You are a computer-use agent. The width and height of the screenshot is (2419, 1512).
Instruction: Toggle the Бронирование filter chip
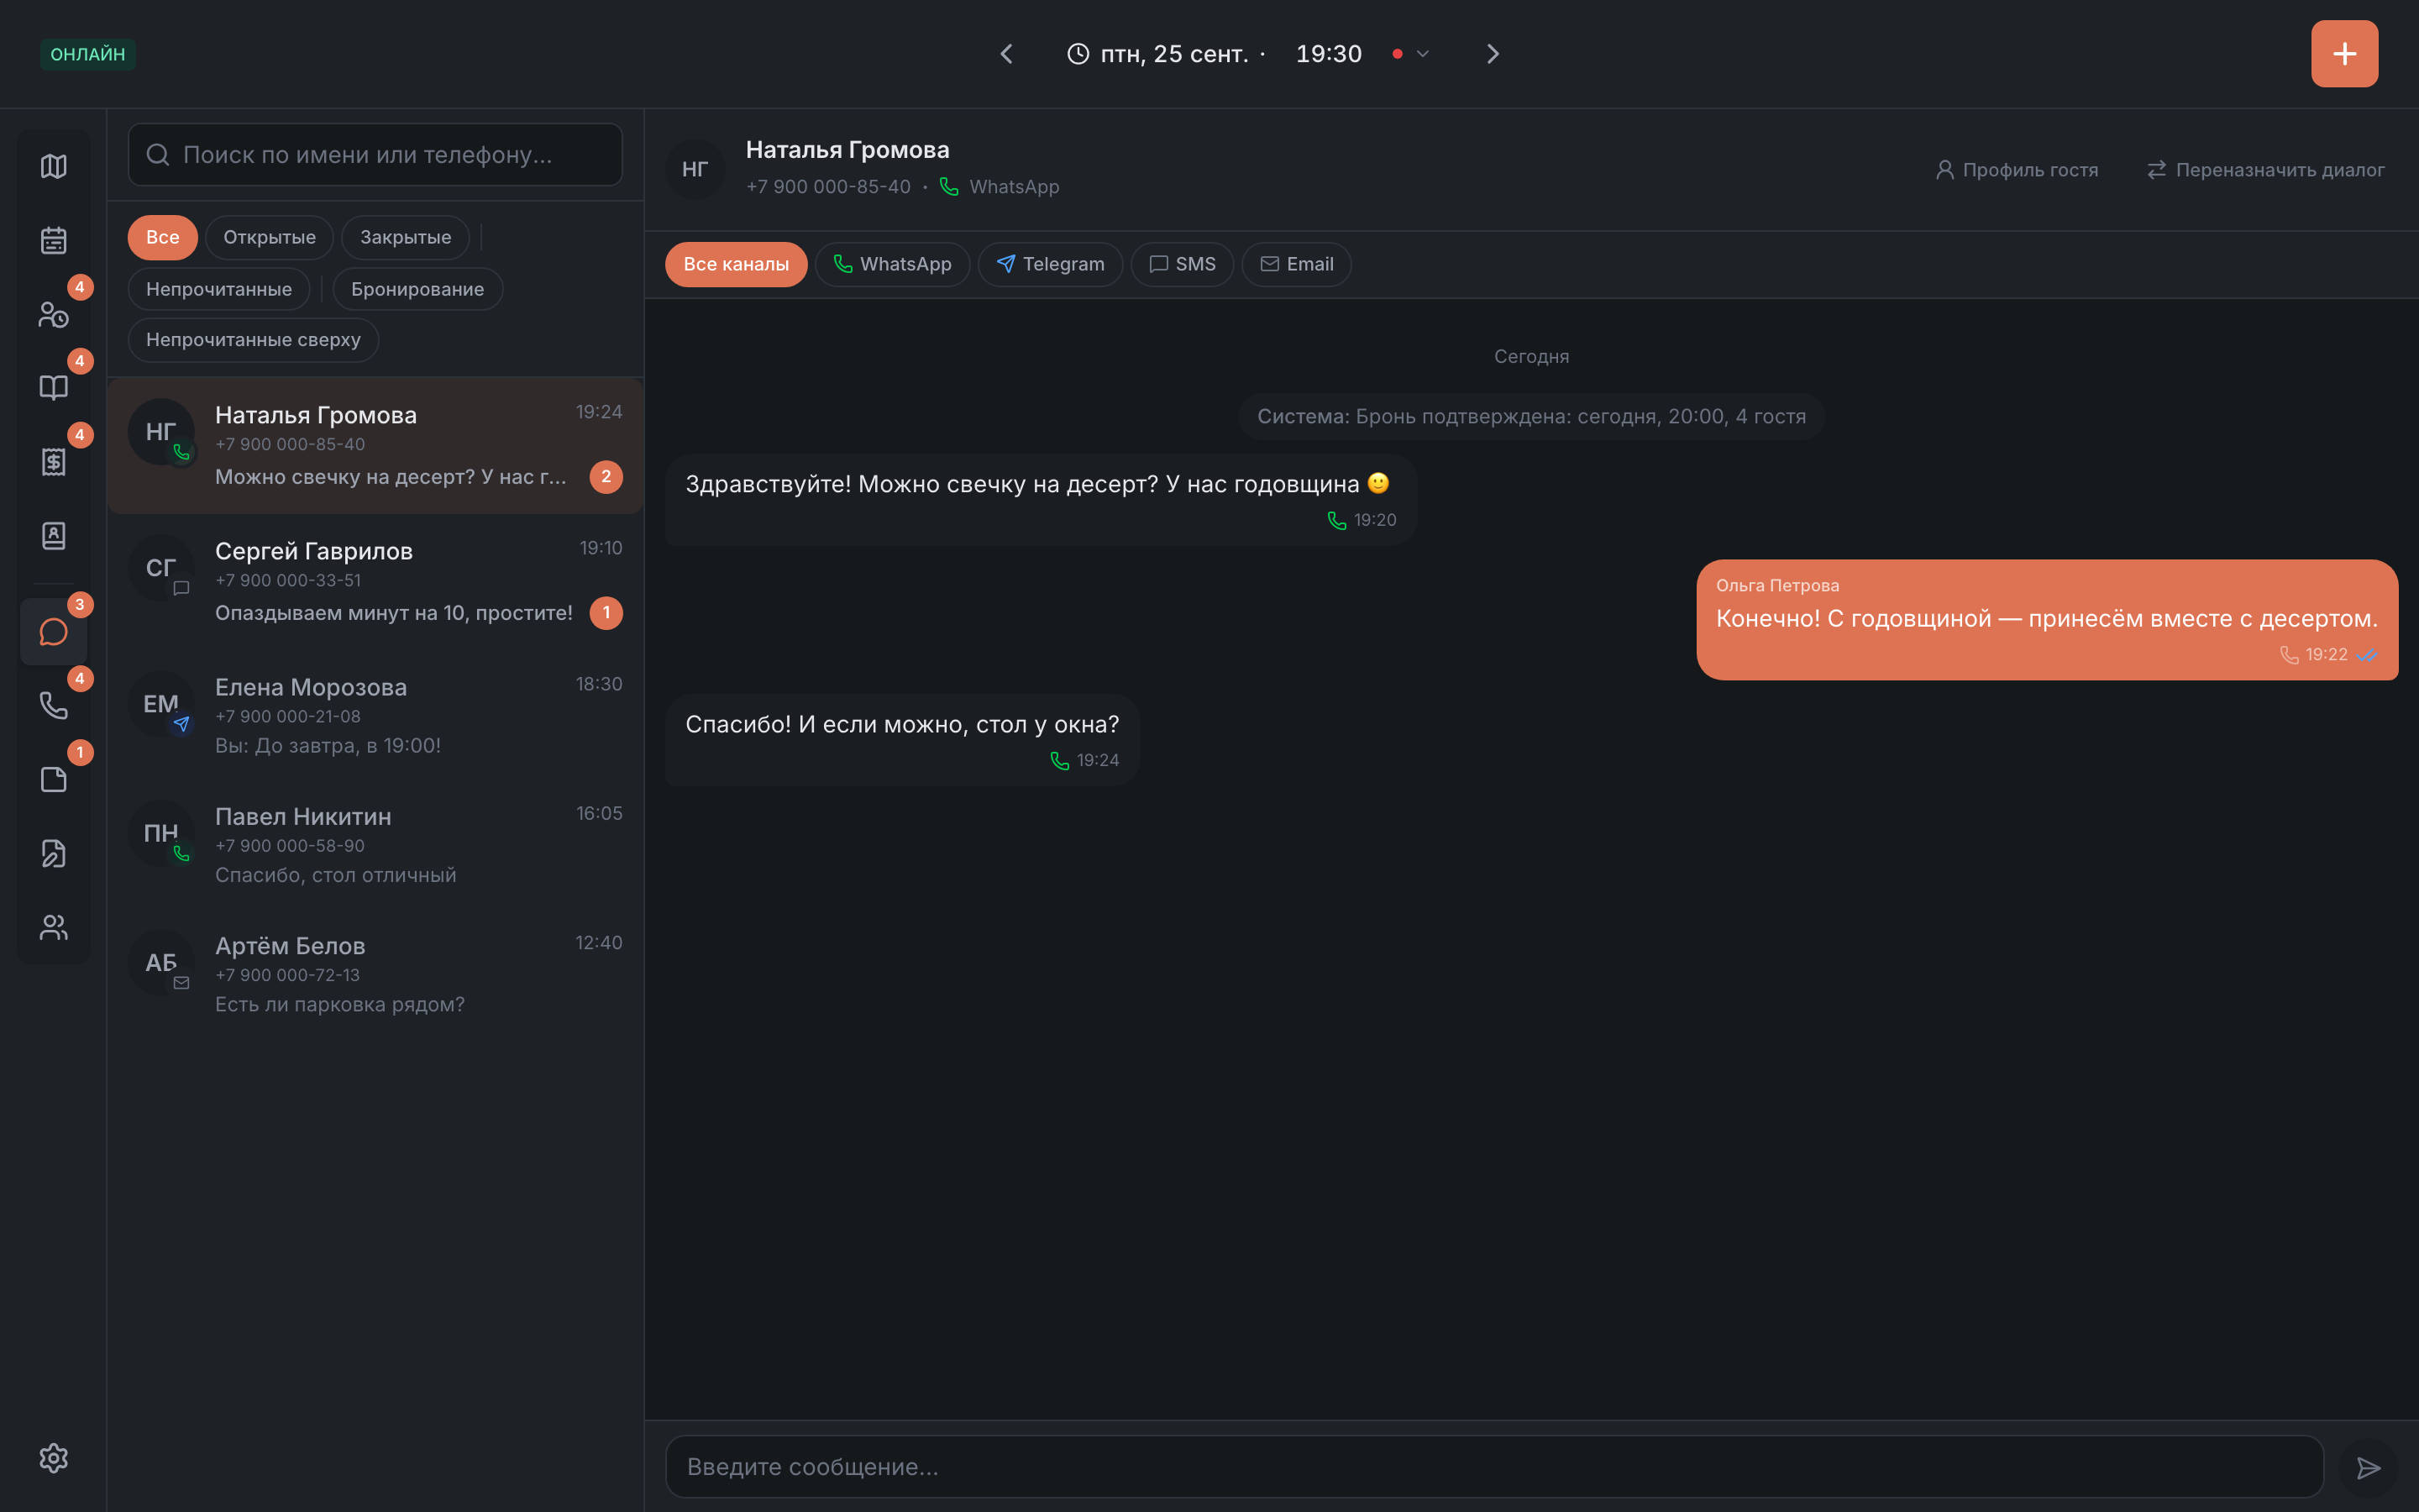click(417, 289)
